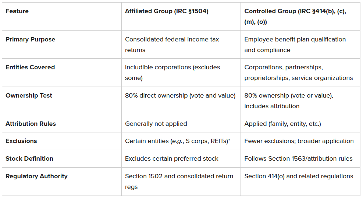This screenshot has width=363, height=197.
Task: Click 'Certain entities (e.g., S corps, REITs)*' cell
Action: point(178,141)
